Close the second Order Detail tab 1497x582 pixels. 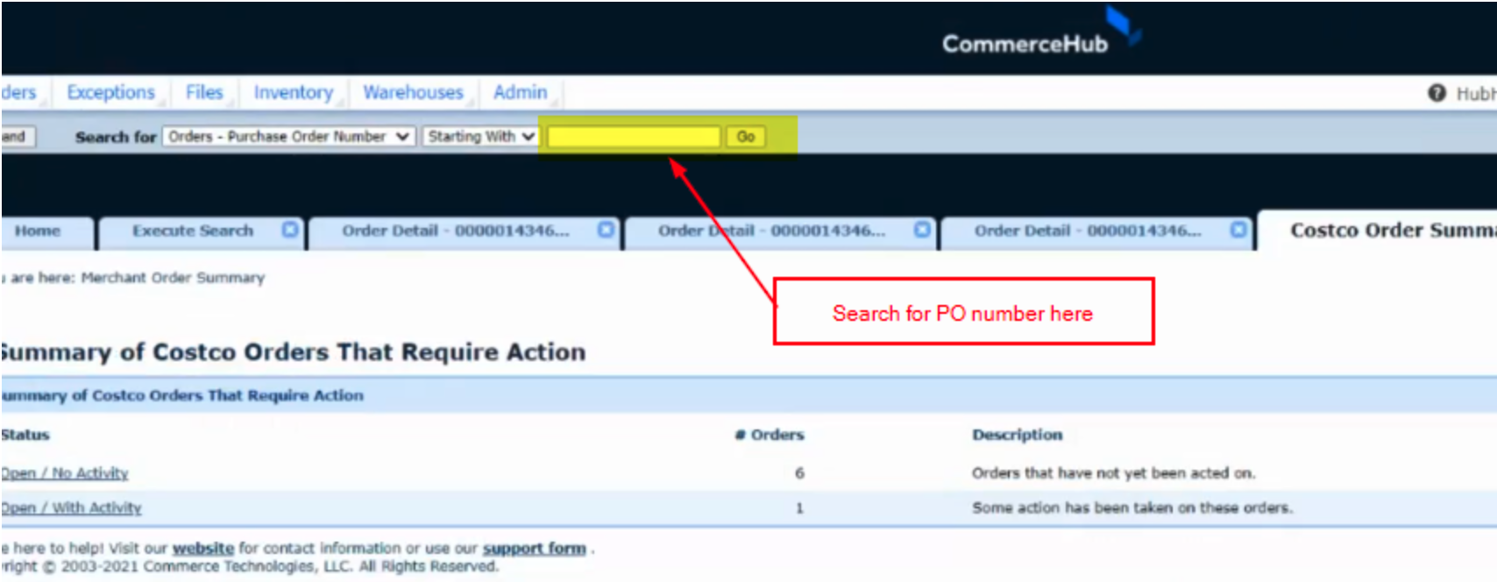(x=922, y=230)
